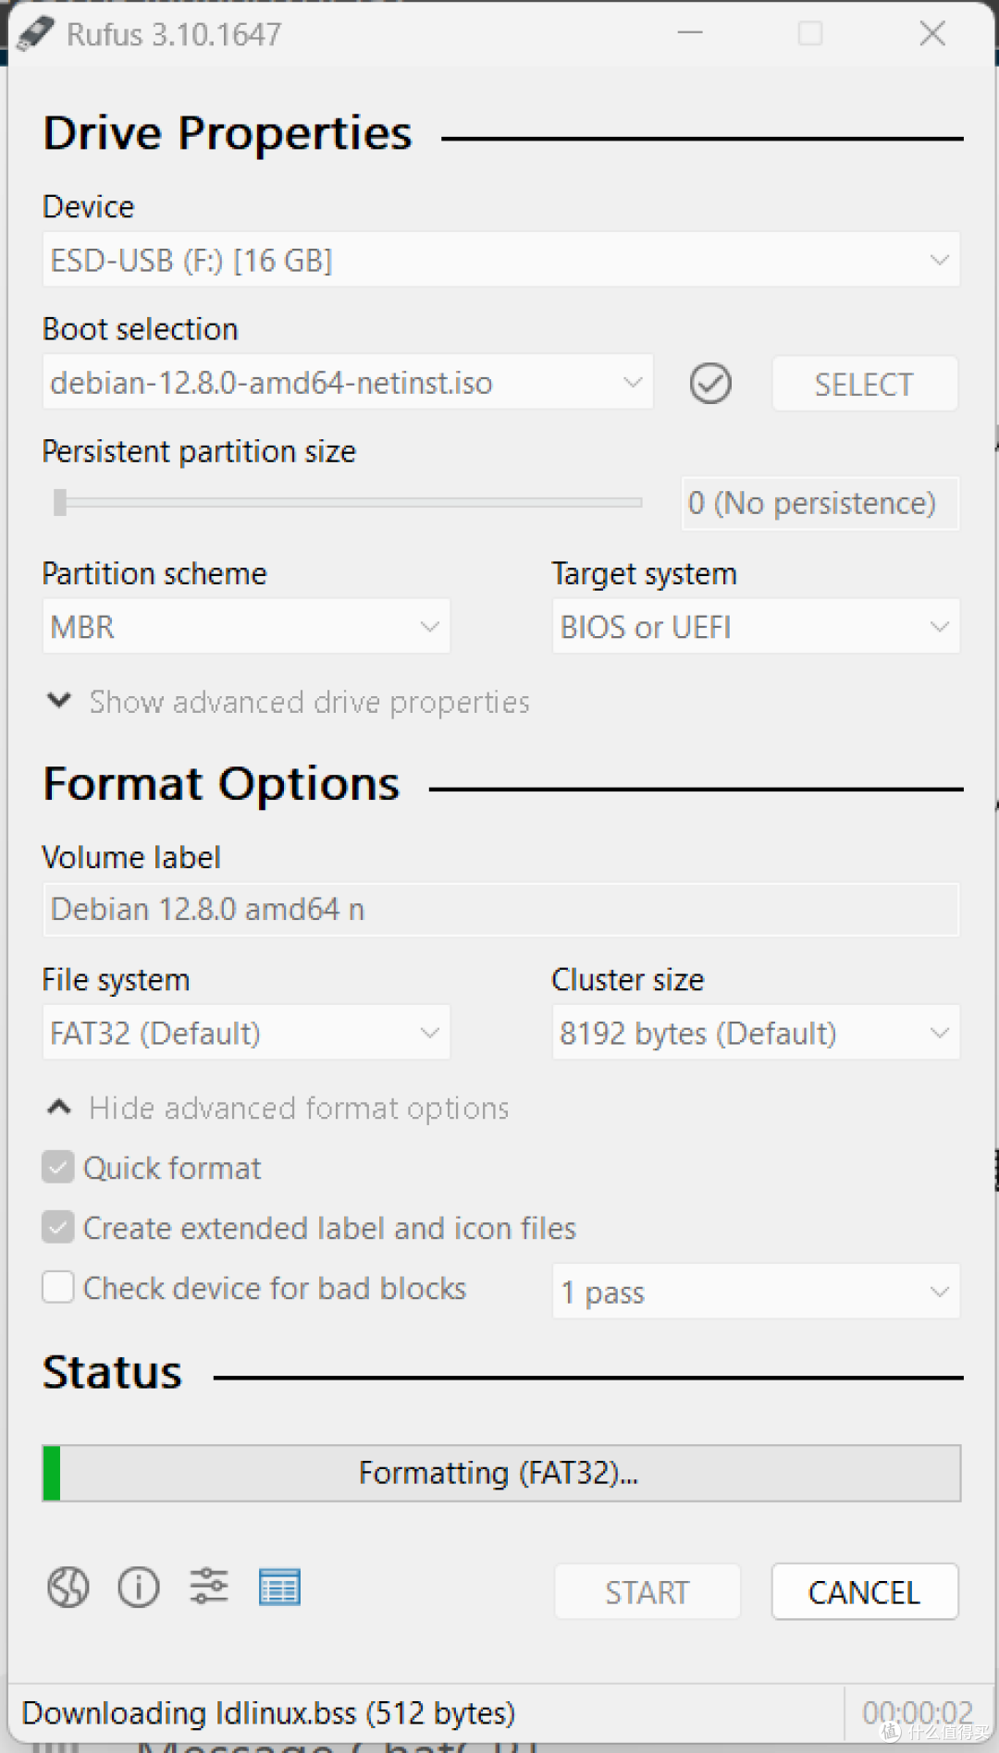Enable Check device for bad blocks
This screenshot has height=1753, width=999.
(x=58, y=1288)
